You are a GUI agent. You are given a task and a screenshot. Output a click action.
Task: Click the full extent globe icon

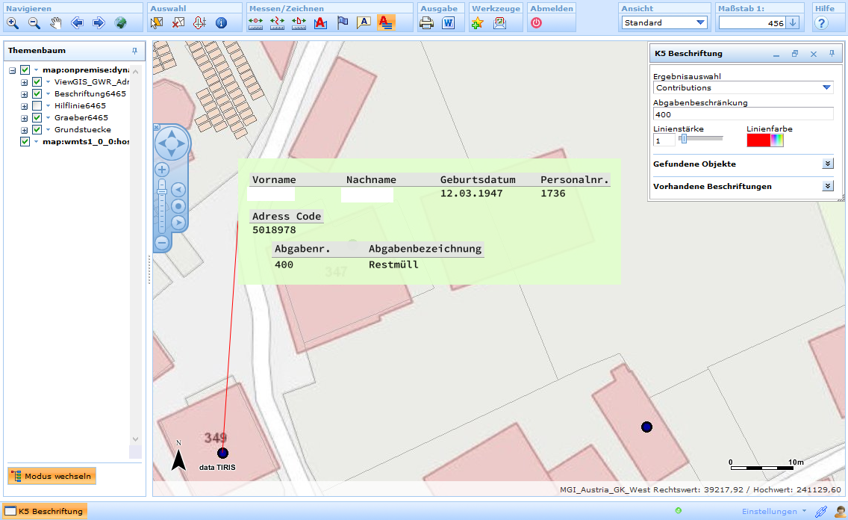pos(120,23)
